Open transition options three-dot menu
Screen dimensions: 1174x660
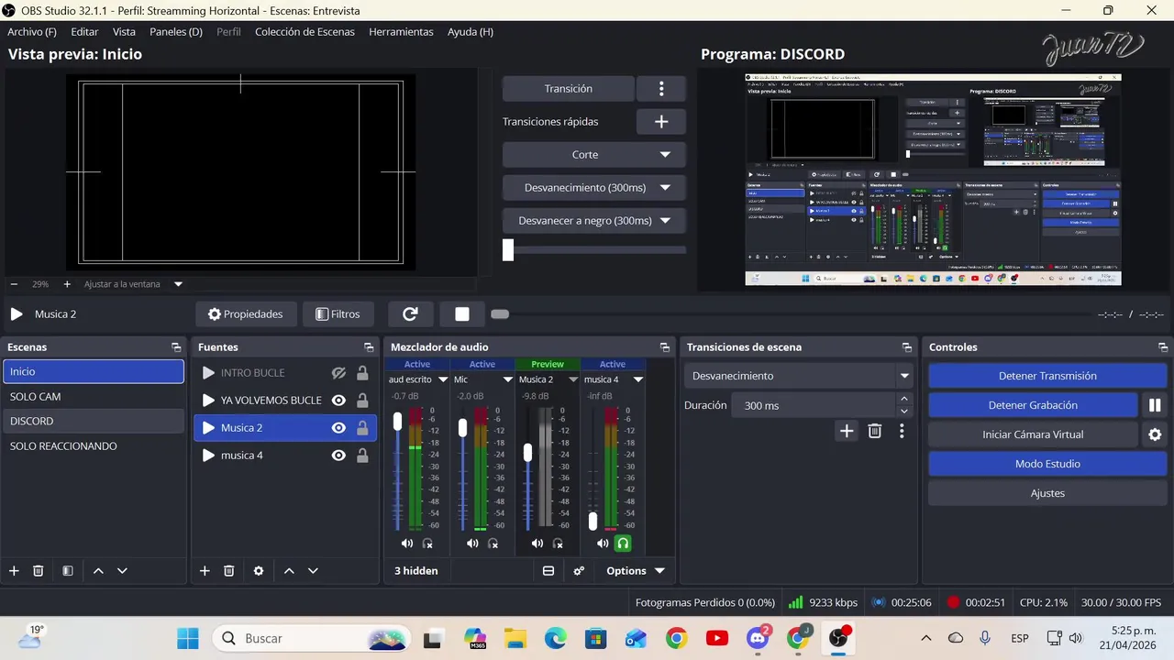click(x=661, y=89)
